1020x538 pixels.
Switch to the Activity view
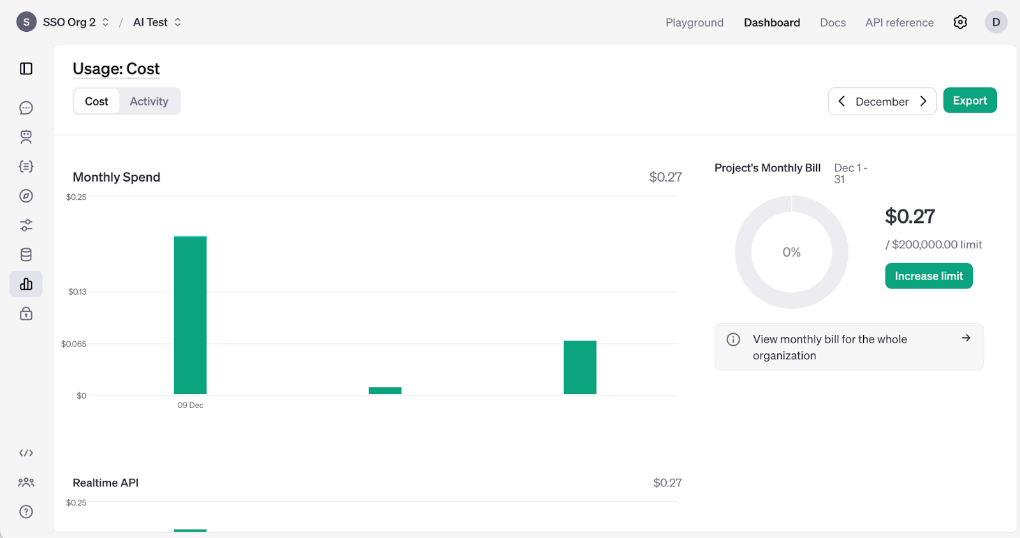tap(149, 101)
